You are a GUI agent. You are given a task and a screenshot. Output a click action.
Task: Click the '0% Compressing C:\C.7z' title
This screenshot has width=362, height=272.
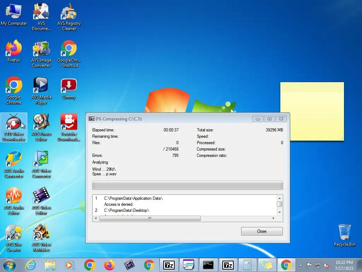coord(119,119)
